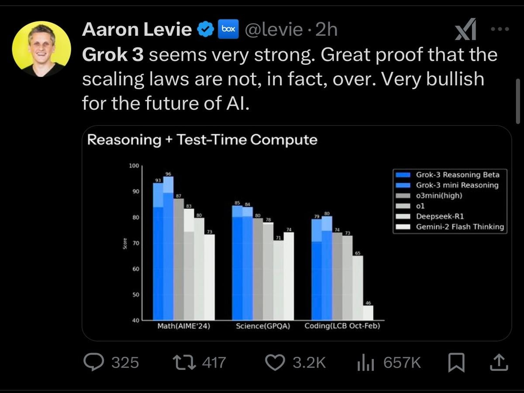
Task: Like the post with the heart icon
Action: (275, 362)
